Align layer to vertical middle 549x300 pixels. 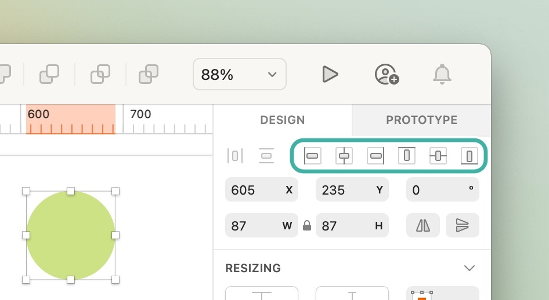point(438,156)
